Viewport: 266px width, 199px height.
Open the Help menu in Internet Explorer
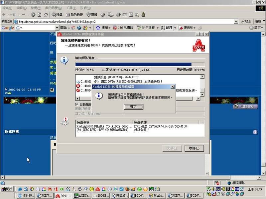[x=85, y=8]
